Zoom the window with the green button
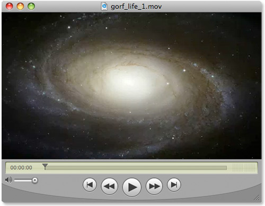Screen dimensions: 265x206 [31, 6]
